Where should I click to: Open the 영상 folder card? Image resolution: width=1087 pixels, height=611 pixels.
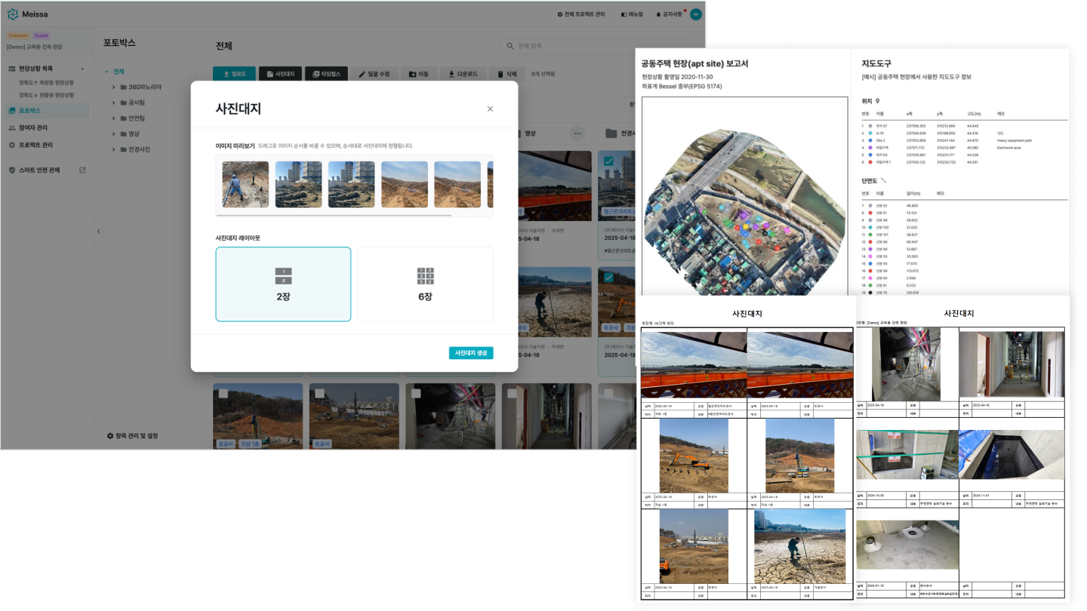pos(545,134)
